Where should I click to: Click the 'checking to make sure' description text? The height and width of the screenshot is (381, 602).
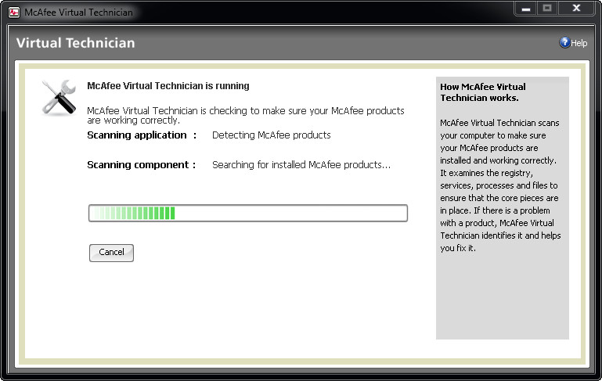246,115
